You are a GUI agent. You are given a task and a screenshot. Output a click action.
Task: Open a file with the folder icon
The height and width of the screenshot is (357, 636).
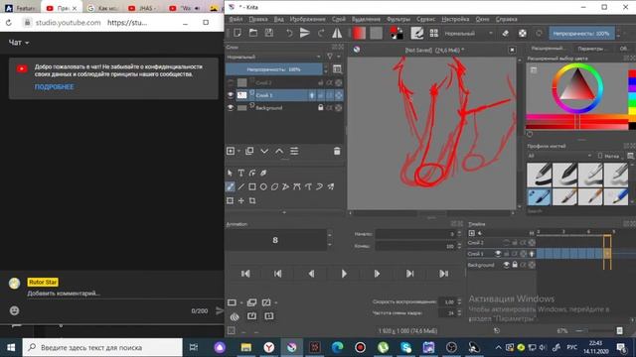253,33
